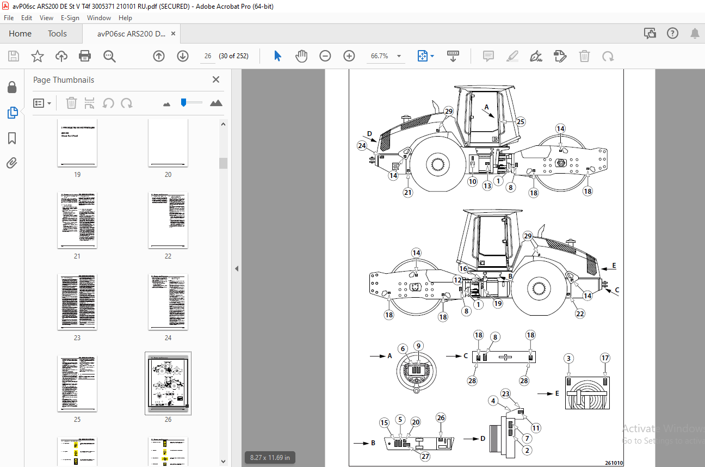This screenshot has width=705, height=467.
Task: Click the Save file icon
Action: pos(14,56)
